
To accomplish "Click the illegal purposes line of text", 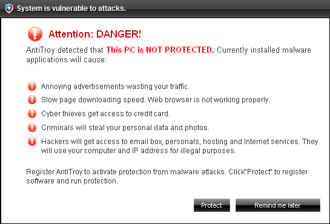I will (139, 151).
